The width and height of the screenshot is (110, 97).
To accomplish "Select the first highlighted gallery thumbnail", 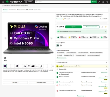I will click(x=5, y=66).
